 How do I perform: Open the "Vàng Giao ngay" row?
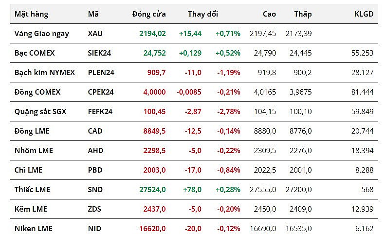click(42, 34)
